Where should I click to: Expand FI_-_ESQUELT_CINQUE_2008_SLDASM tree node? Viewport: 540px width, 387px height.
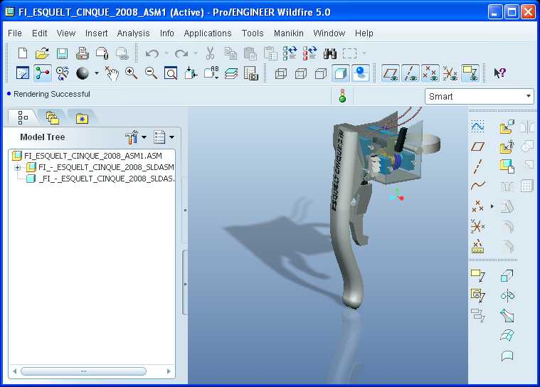[18, 167]
